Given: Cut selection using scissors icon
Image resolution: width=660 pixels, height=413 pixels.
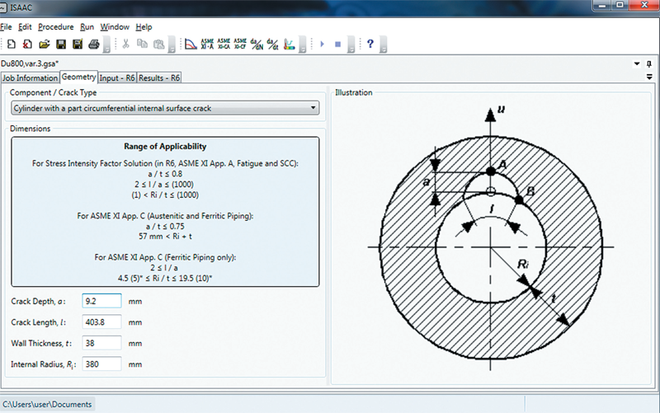Looking at the screenshot, I should (x=125, y=44).
